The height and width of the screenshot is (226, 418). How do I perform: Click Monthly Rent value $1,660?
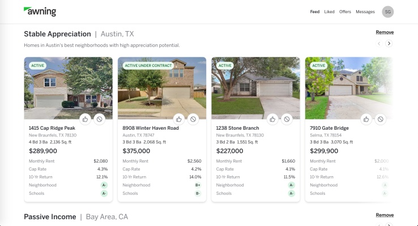pos(288,161)
